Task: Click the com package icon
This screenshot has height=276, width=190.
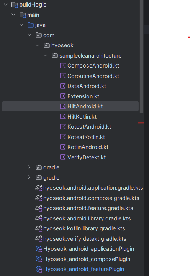Action: tap(39, 35)
